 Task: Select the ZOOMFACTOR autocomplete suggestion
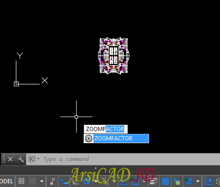click(116, 139)
